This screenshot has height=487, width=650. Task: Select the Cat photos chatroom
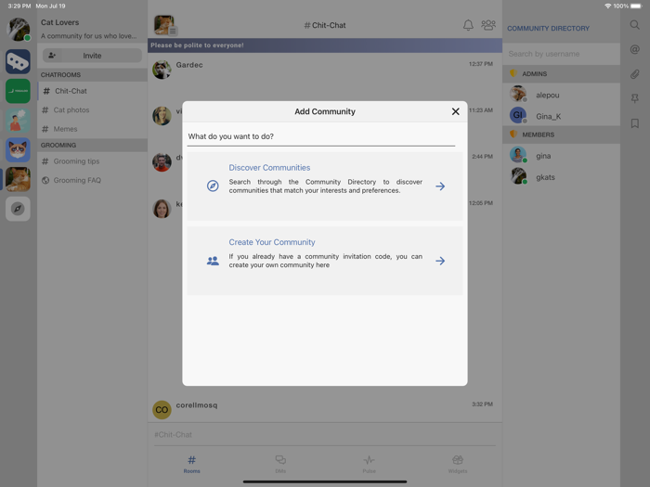(x=71, y=110)
